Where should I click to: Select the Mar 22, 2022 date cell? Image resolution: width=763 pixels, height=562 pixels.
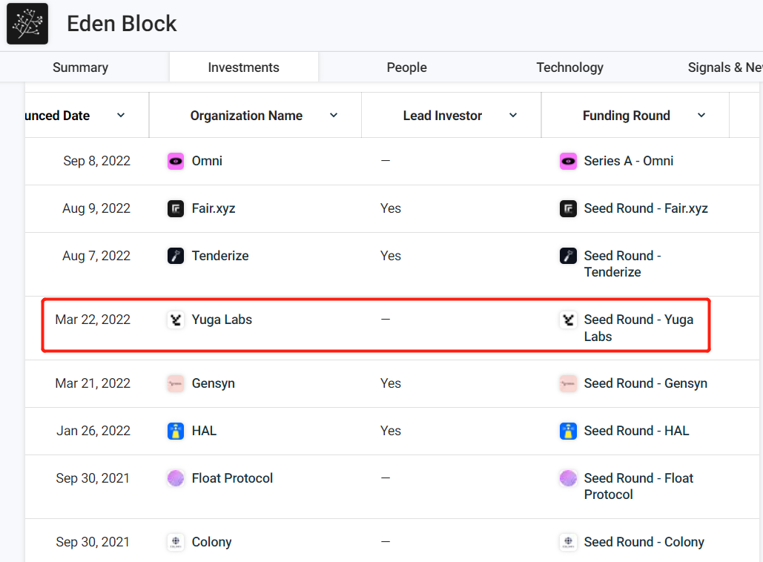click(93, 320)
